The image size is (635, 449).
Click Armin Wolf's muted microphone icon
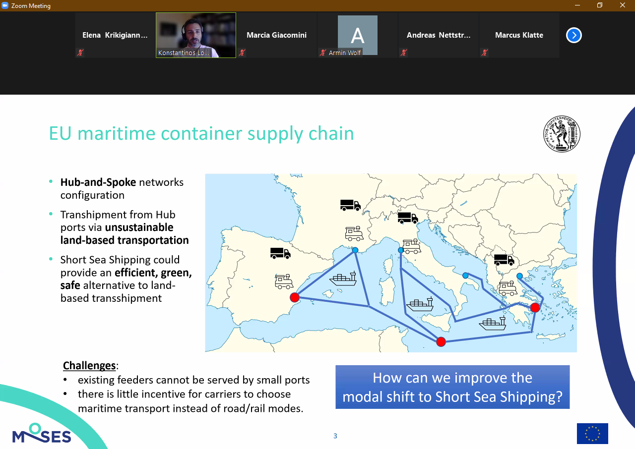coord(323,52)
